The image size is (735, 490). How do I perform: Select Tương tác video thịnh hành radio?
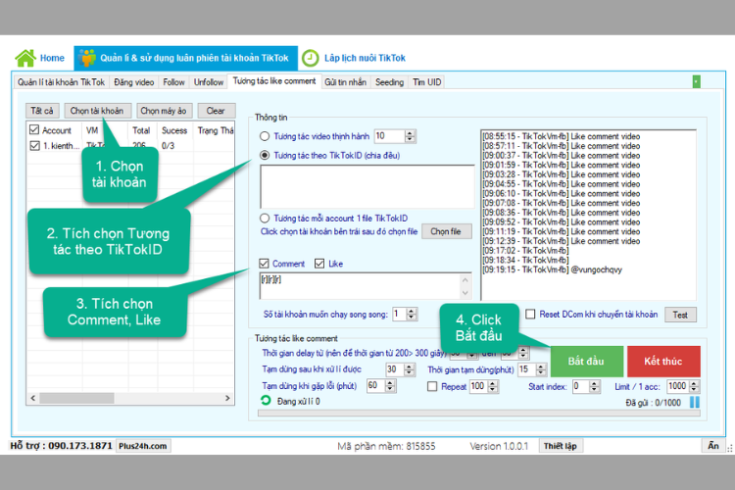(265, 136)
